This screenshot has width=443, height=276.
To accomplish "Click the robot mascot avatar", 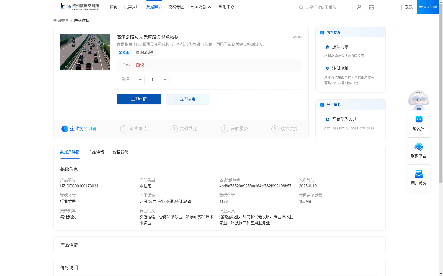I will click(x=419, y=100).
